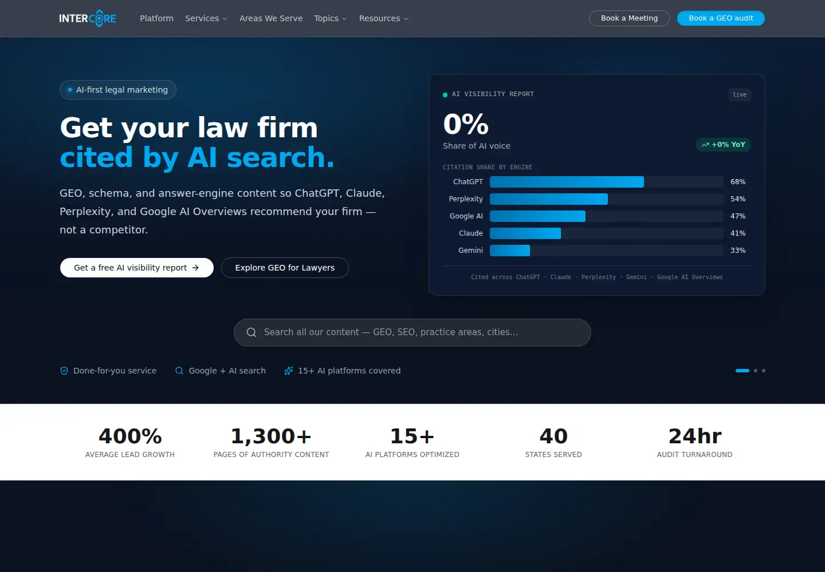The height and width of the screenshot is (572, 825).
Task: Click the 15+ AI Platforms Optimized stat
Action: tap(412, 442)
